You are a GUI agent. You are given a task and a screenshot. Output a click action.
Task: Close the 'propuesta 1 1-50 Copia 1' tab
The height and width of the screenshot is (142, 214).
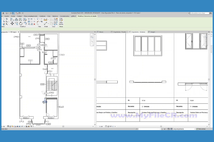[x=18, y=32]
